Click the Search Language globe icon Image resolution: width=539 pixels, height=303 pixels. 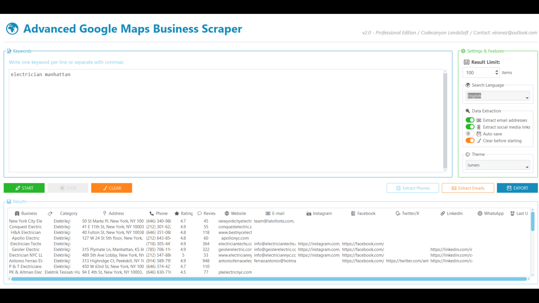[x=468, y=85]
